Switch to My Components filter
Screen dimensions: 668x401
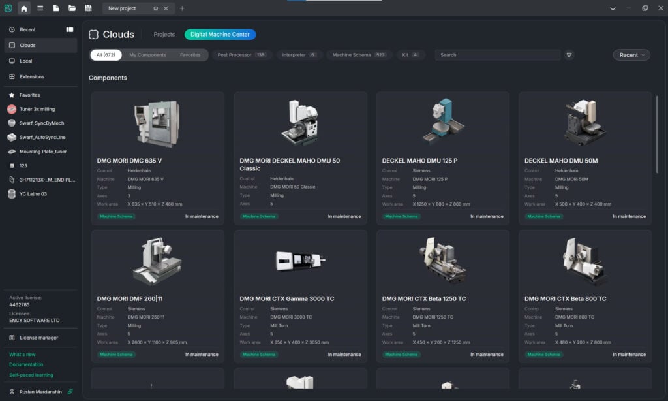click(x=147, y=55)
